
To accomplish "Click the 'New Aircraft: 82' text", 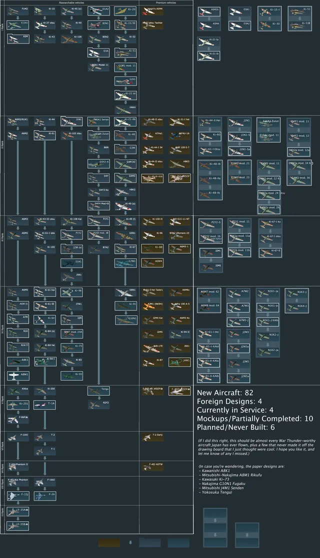I will [x=225, y=393].
